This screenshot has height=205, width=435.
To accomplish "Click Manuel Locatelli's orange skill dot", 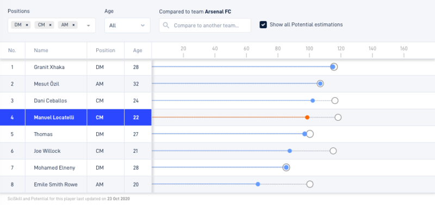I will pyautogui.click(x=307, y=117).
